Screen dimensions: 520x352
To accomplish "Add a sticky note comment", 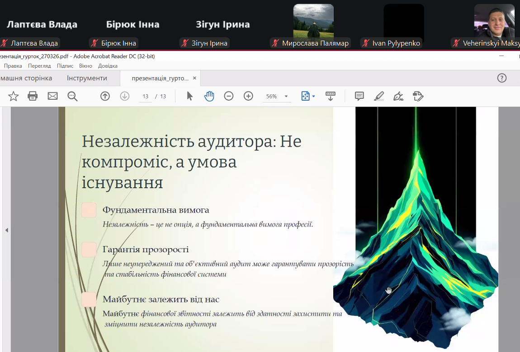I will 359,96.
